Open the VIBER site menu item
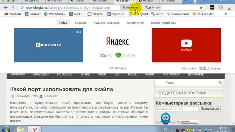This screenshot has width=235, height=132. (102, 74)
